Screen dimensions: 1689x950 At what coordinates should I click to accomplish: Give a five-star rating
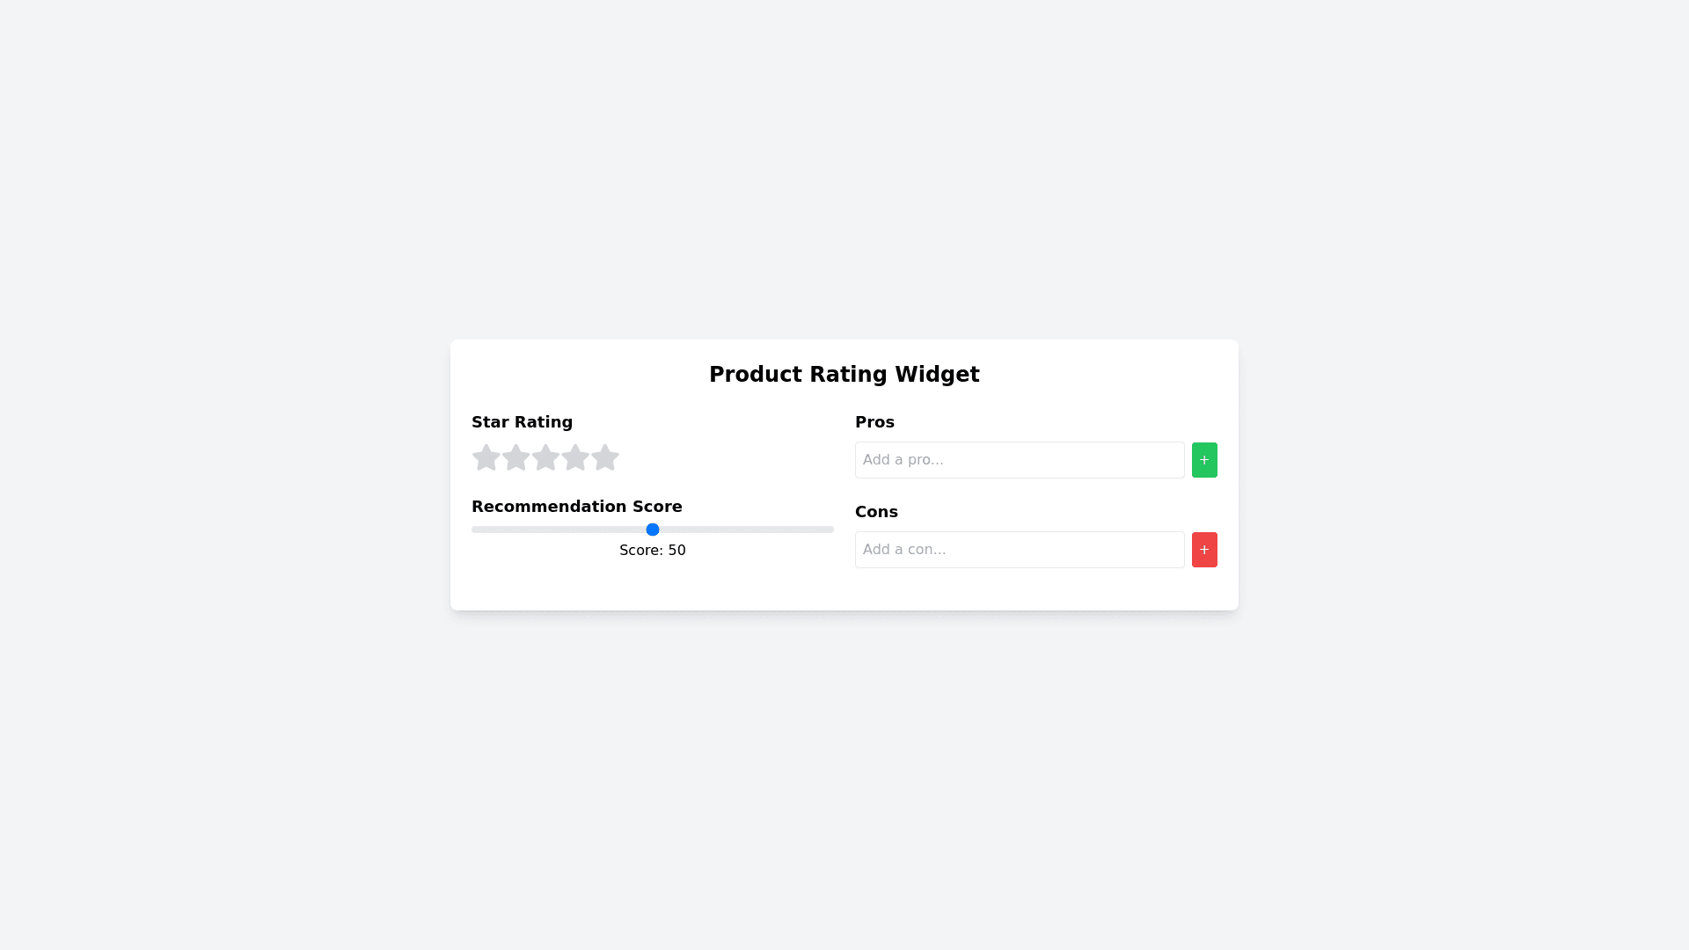tap(605, 457)
